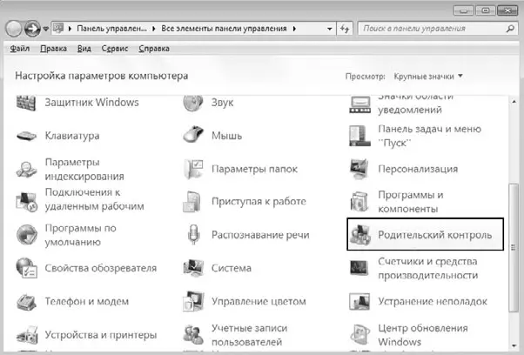Open the Панель задач и меню Пуск icon

click(359, 136)
